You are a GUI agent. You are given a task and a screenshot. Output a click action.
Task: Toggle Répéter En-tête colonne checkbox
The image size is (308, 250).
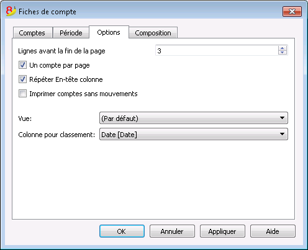click(x=22, y=79)
